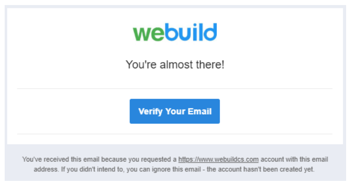This screenshot has width=350, height=184.
Task: Click the webuild logo at top
Action: [x=175, y=32]
